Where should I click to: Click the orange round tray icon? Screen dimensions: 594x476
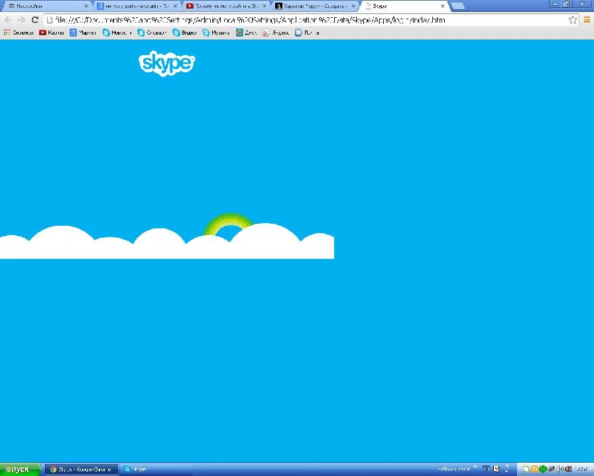(x=534, y=469)
